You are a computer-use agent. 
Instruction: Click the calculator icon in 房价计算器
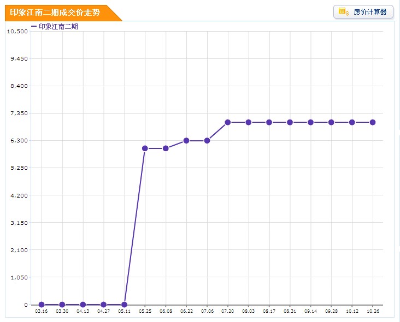tap(343, 11)
